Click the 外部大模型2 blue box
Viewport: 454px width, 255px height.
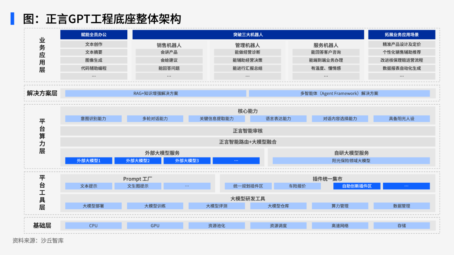point(138,161)
